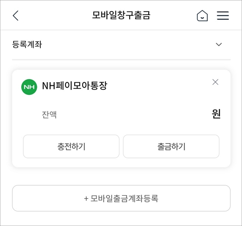Click the green NH logo
The height and width of the screenshot is (226, 242).
pos(29,87)
